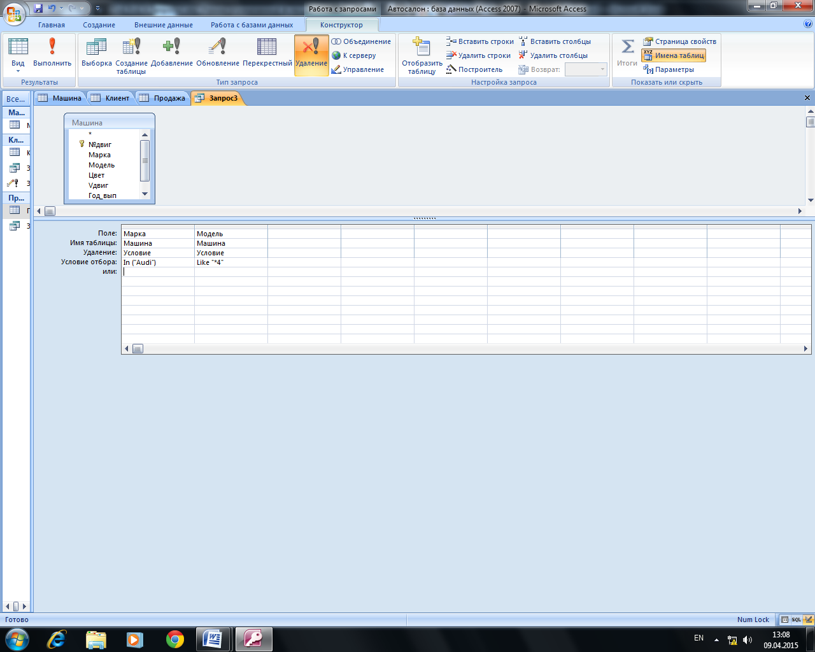Open Windows Start menu

pyautogui.click(x=17, y=639)
